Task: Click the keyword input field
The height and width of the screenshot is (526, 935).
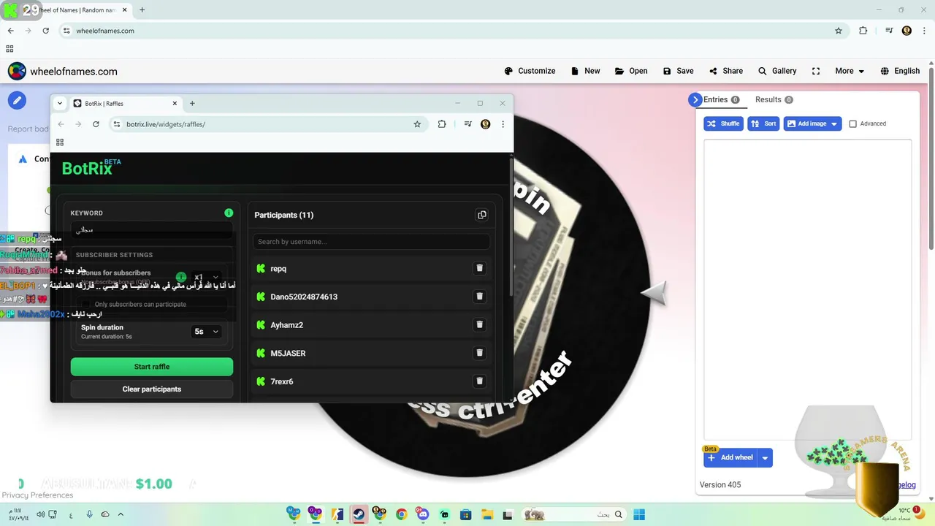Action: point(151,229)
